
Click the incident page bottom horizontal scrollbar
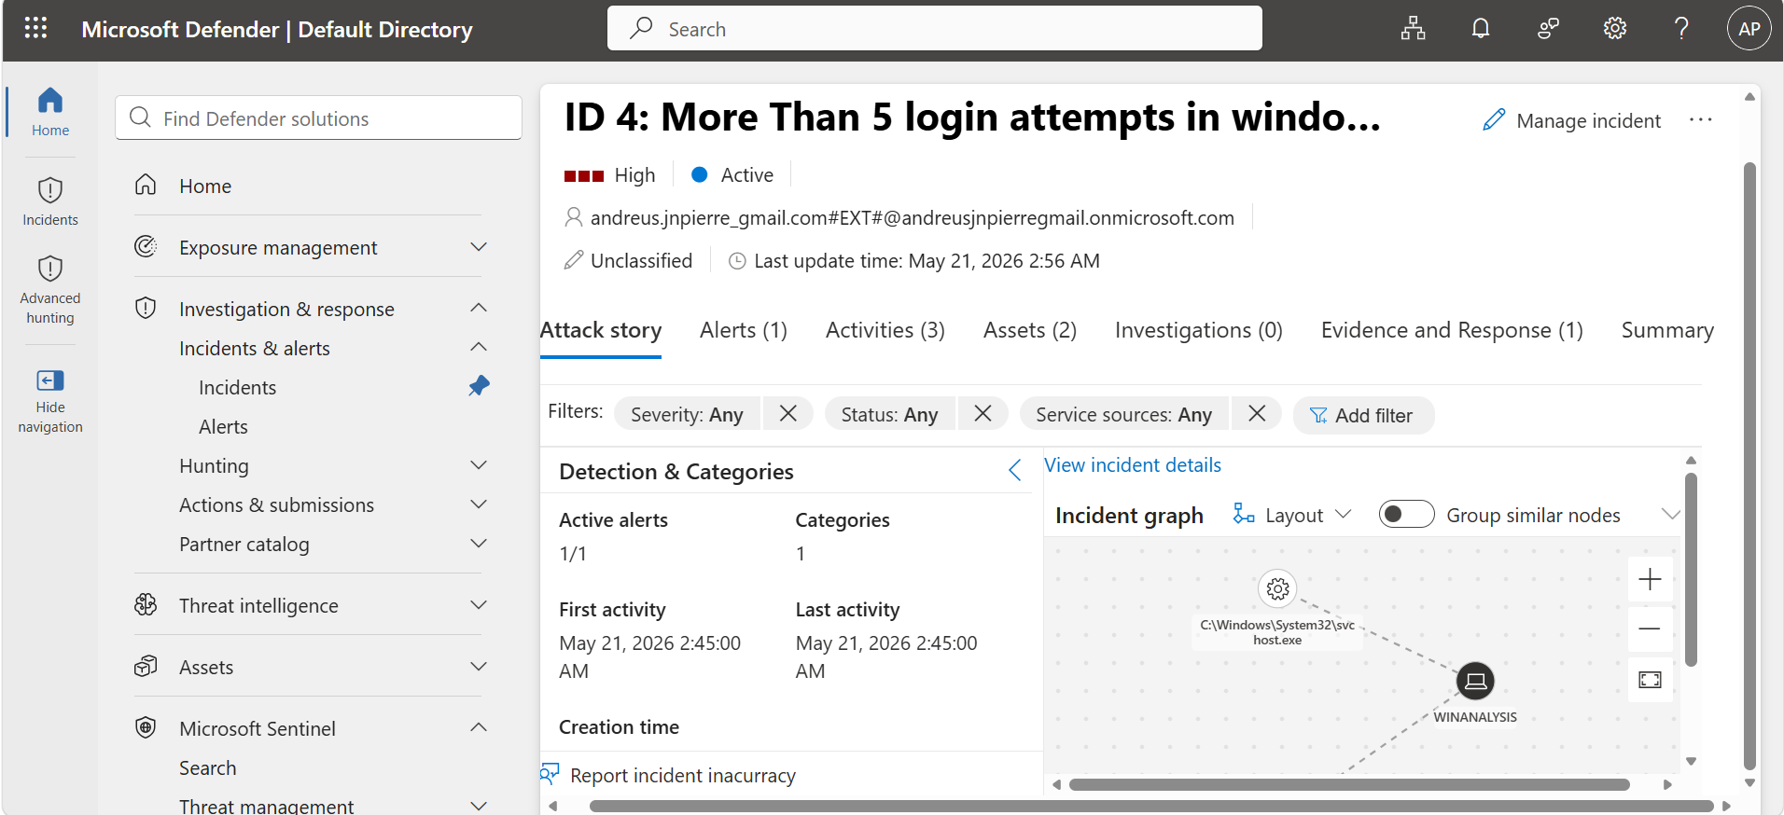[1151, 806]
